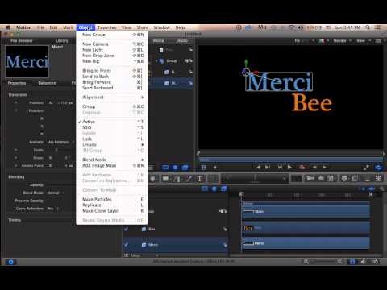
Task: Expand the Position disclosure triangle
Action: click(16, 102)
